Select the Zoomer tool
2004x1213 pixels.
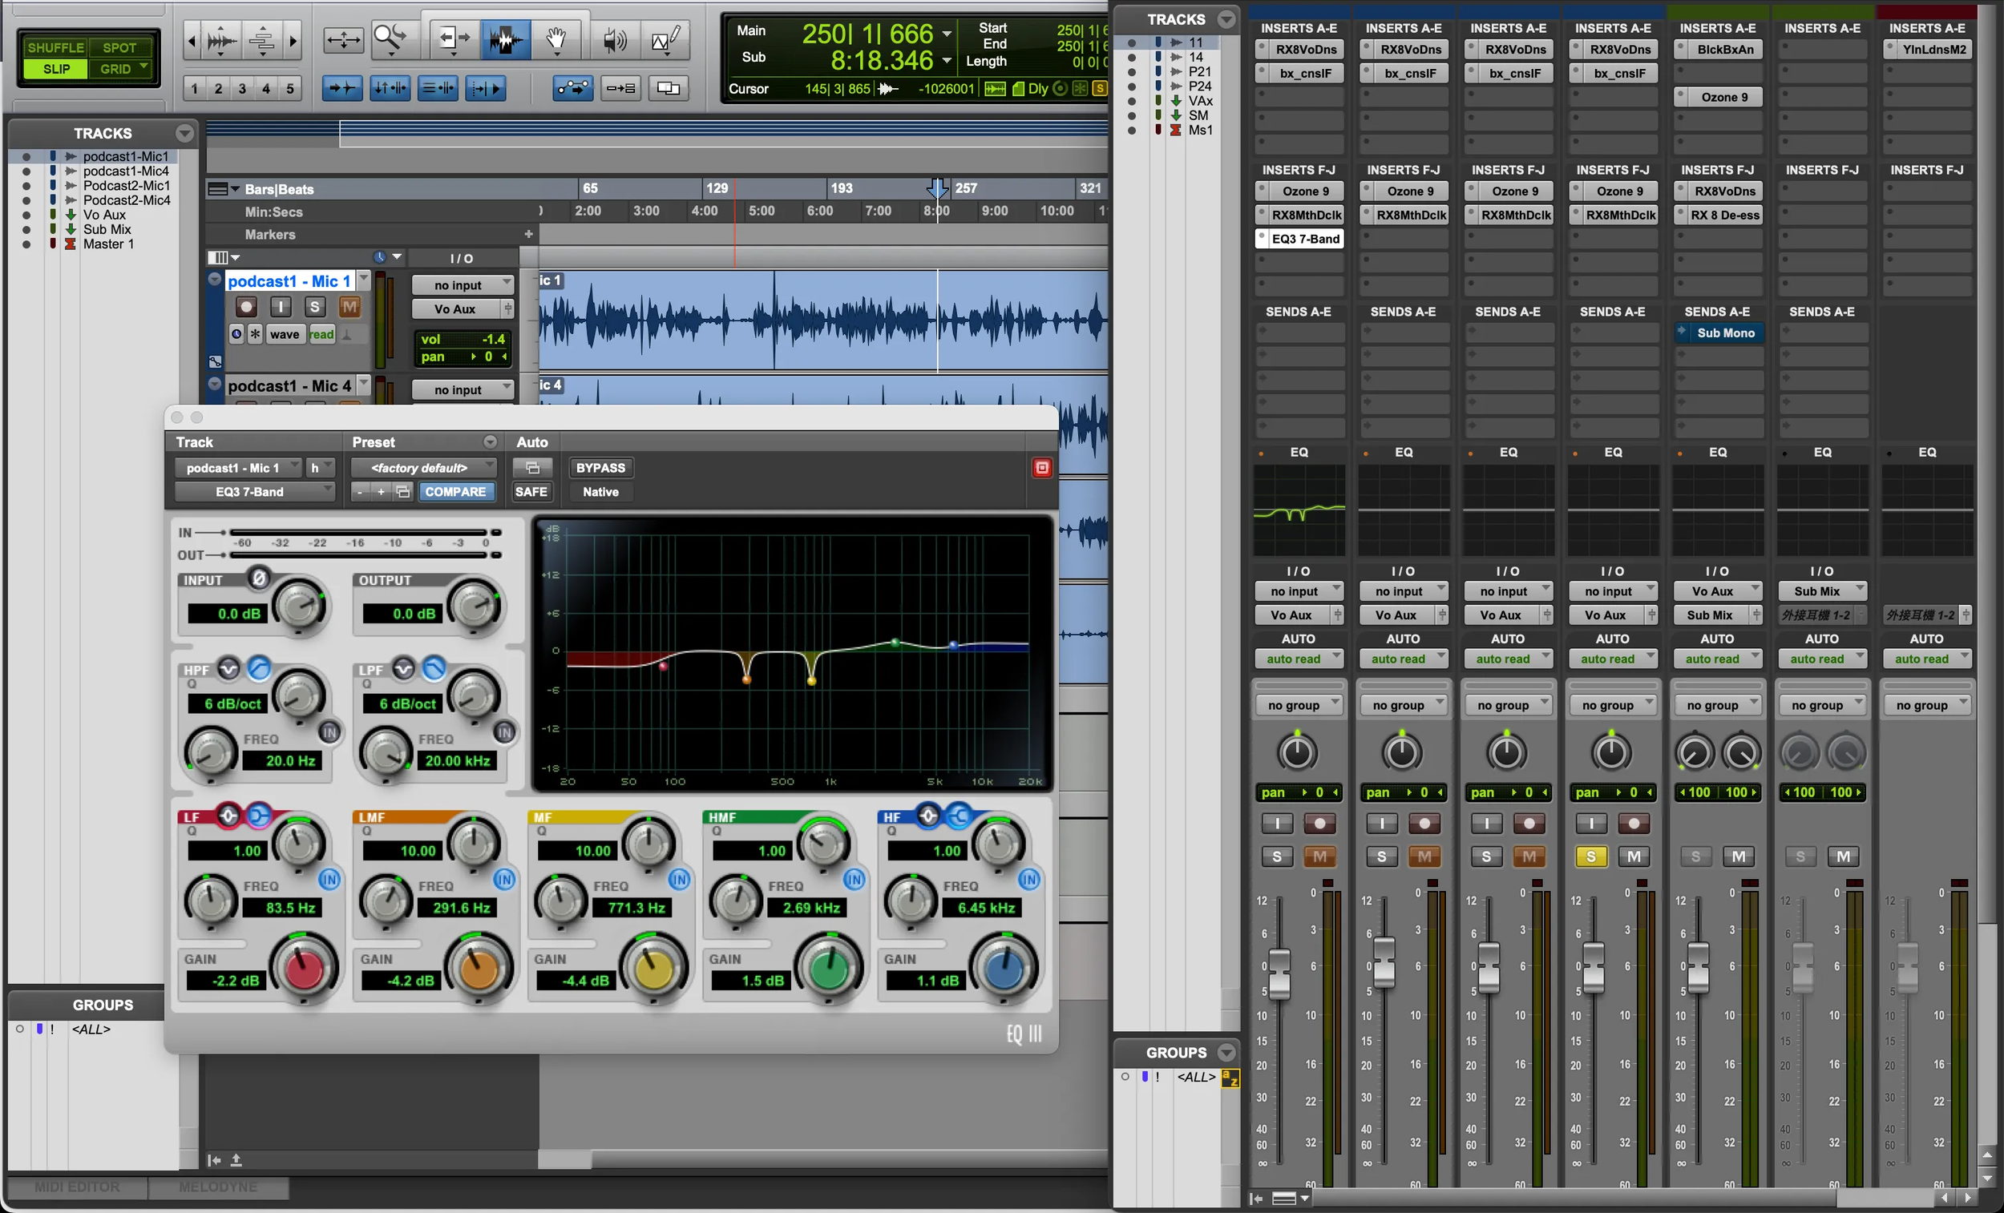391,39
